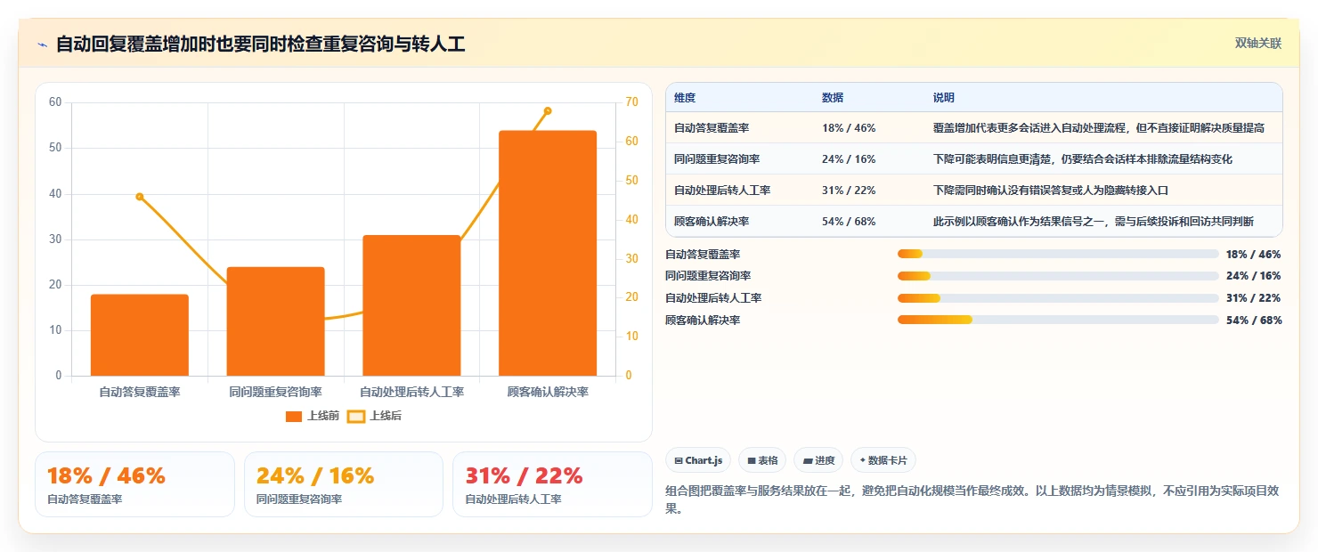Viewport: 1318px width, 552px height.
Task: Click the 表格 tag chip
Action: point(762,460)
